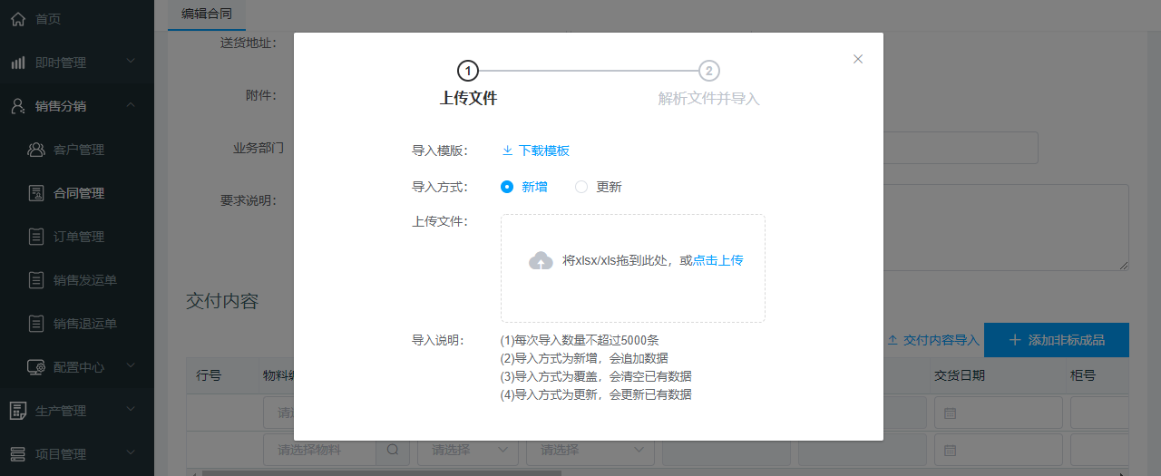Screen dimensions: 1161x476
Task: Click the 交付内容导入 button
Action: point(932,340)
